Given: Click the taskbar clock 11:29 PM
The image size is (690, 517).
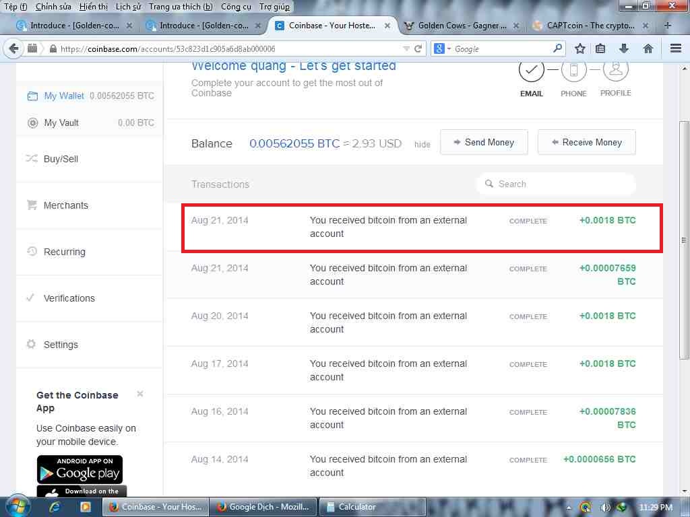Looking at the screenshot, I should (x=656, y=508).
